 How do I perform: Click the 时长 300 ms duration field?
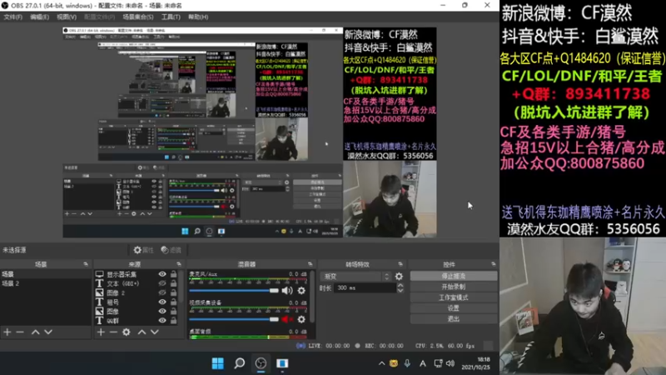(365, 288)
